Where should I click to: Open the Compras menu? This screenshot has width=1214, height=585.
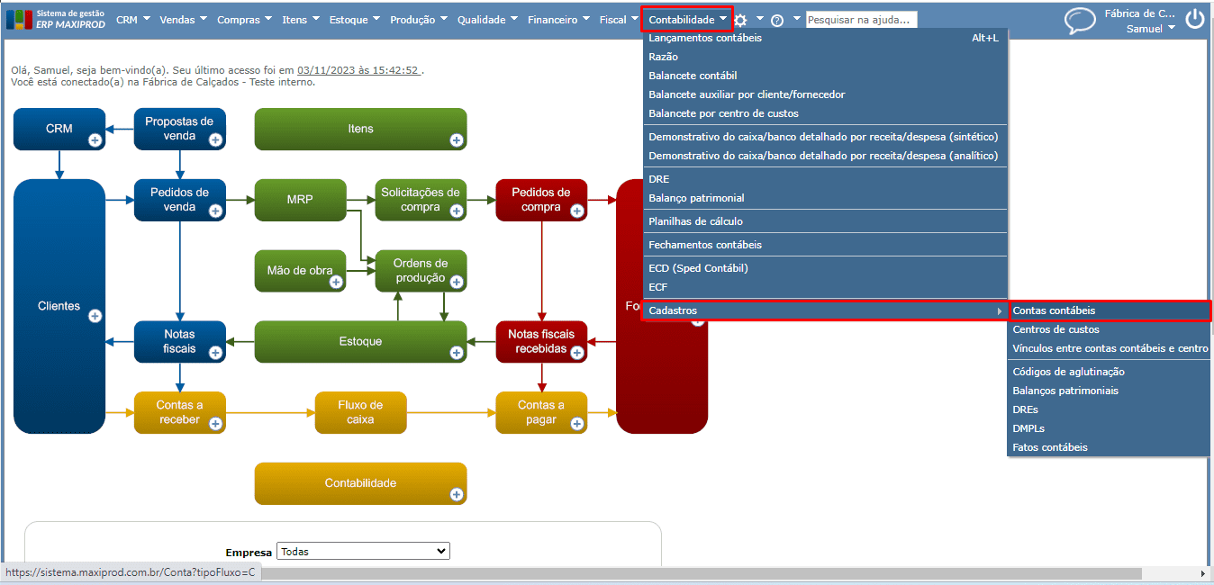pyautogui.click(x=245, y=19)
